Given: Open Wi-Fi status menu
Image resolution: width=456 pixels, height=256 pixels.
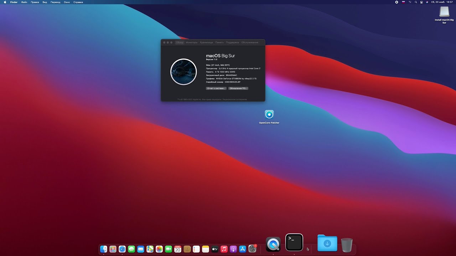Looking at the screenshot, I should (x=410, y=2).
